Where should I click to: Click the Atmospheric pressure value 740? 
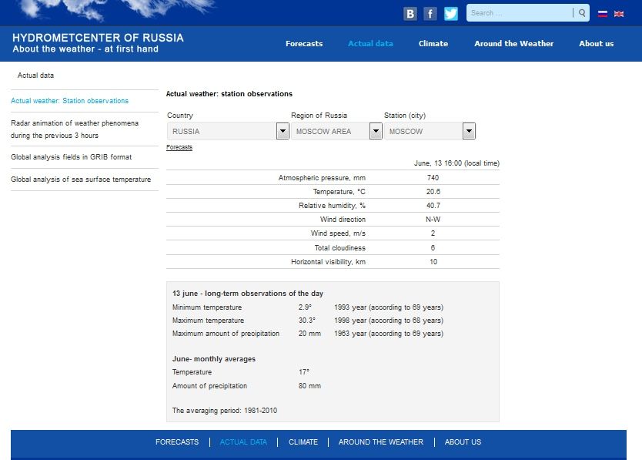pos(433,177)
